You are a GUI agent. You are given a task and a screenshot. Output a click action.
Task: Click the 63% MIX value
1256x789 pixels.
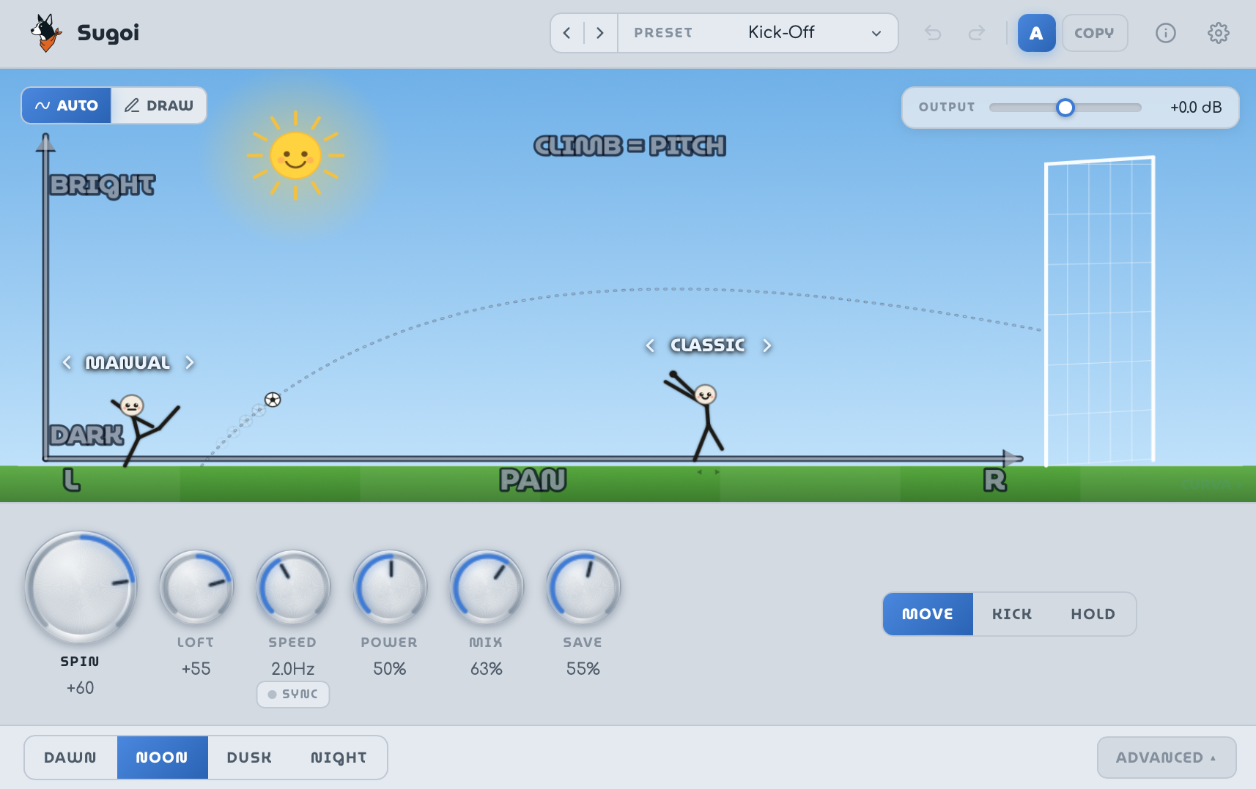coord(486,669)
